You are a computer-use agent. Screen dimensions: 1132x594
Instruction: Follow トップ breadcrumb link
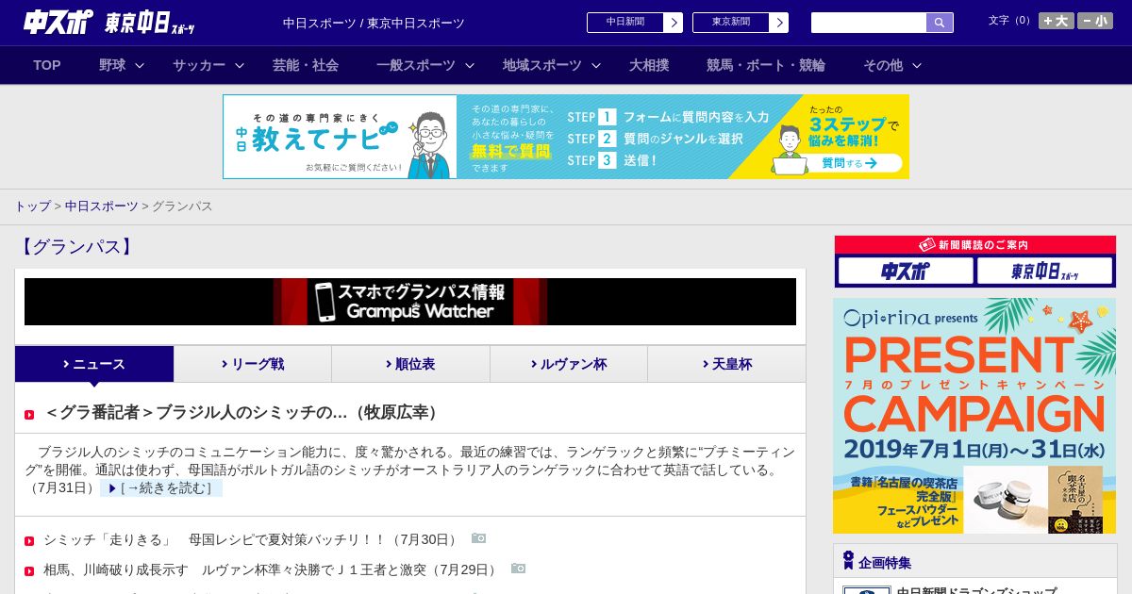pos(32,206)
